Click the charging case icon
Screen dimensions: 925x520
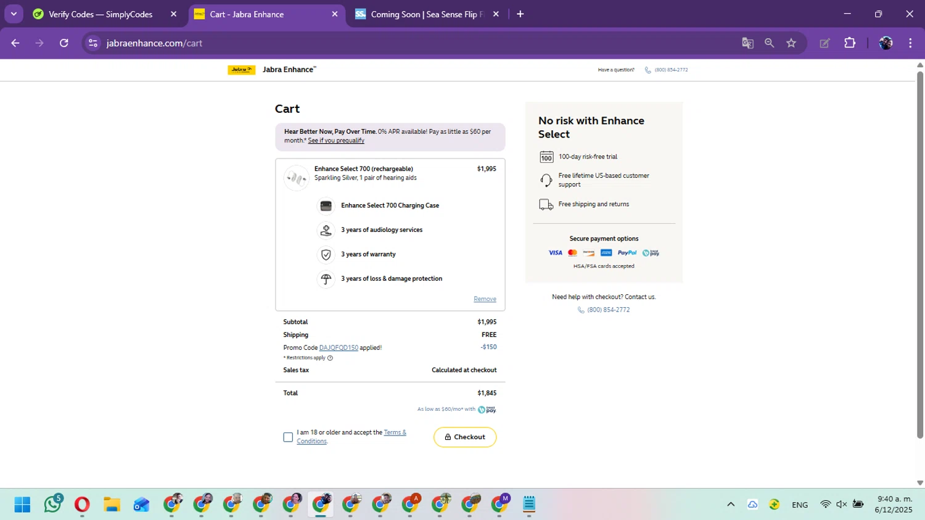click(x=326, y=205)
